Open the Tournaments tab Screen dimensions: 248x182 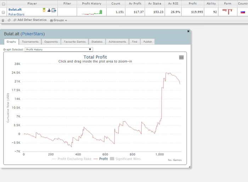[x=30, y=42]
